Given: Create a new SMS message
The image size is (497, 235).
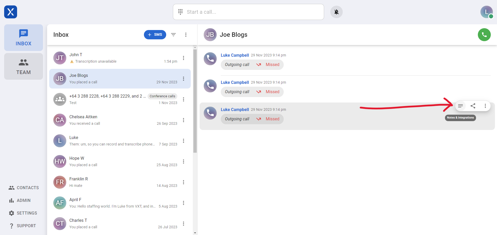Looking at the screenshot, I should [155, 35].
